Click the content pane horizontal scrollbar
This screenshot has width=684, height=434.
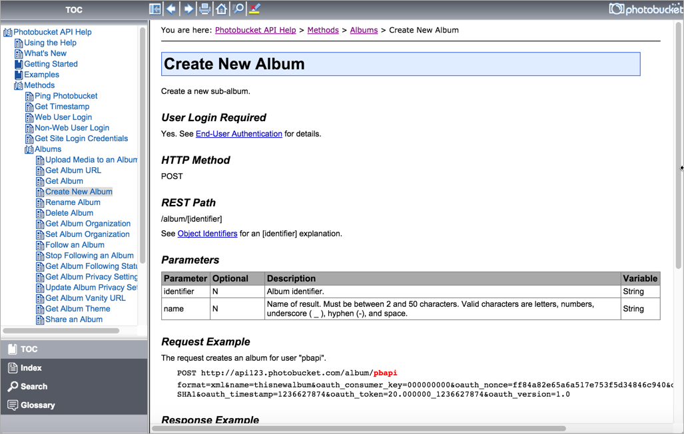[360, 429]
